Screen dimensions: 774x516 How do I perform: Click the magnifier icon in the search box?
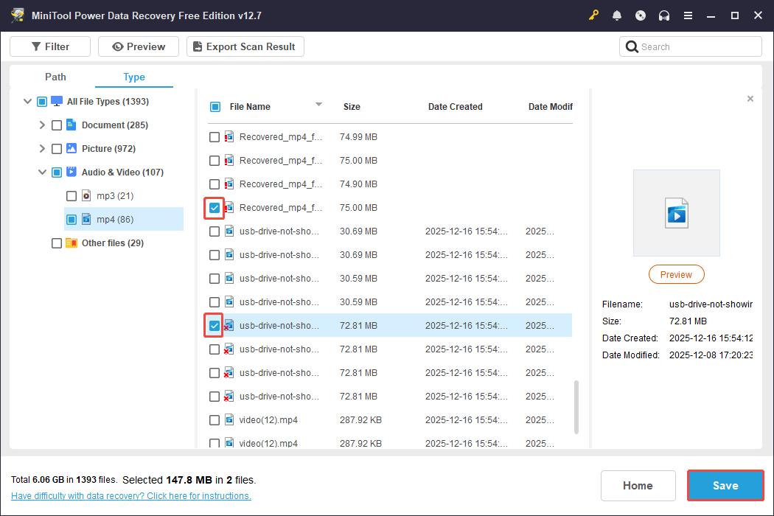point(632,46)
